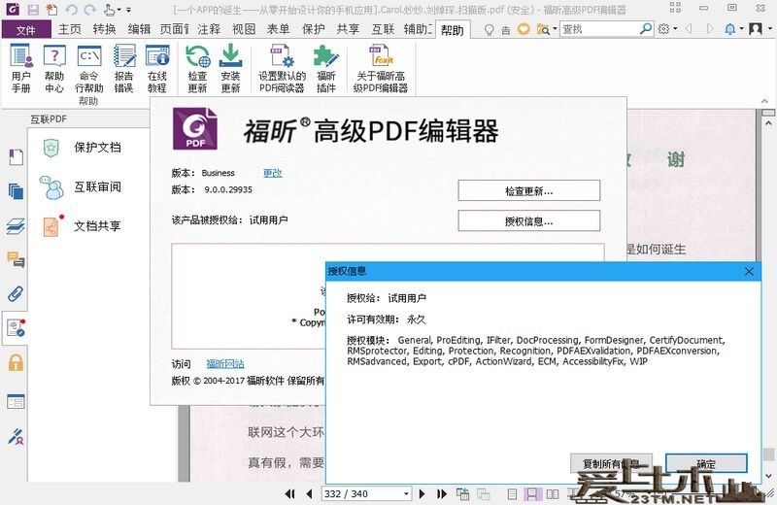Open the Bookmarks panel in left sidebar
This screenshot has width=777, height=505.
click(16, 157)
